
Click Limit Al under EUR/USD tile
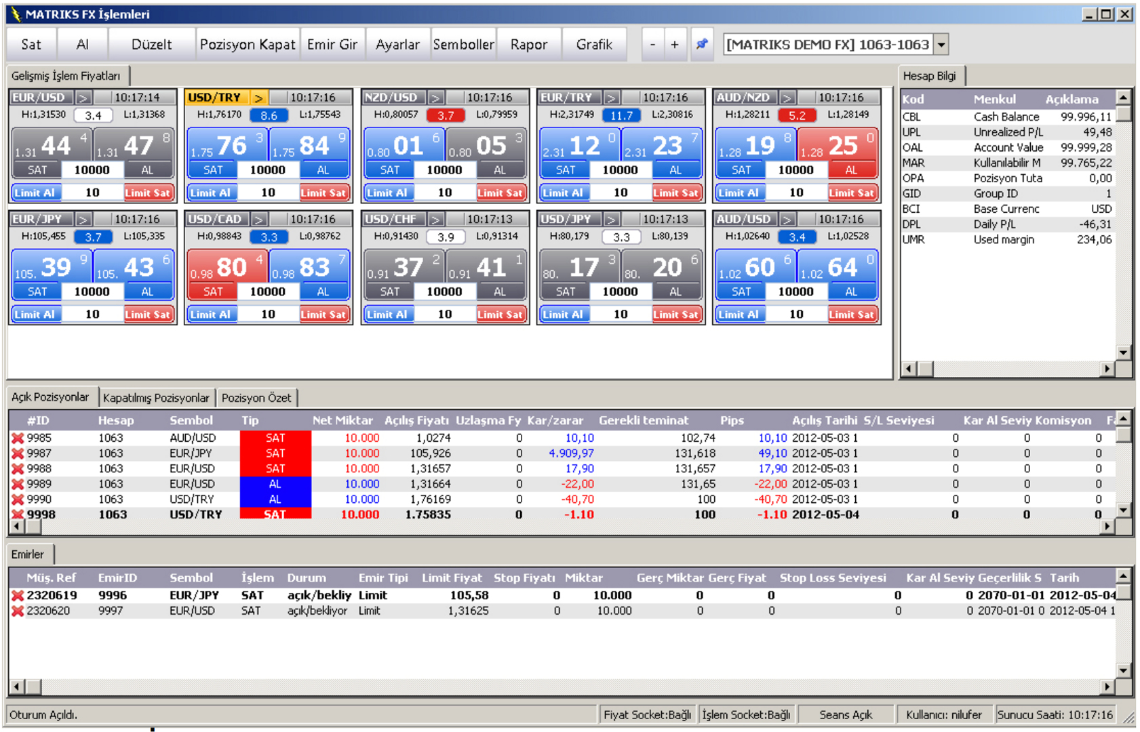tap(35, 193)
